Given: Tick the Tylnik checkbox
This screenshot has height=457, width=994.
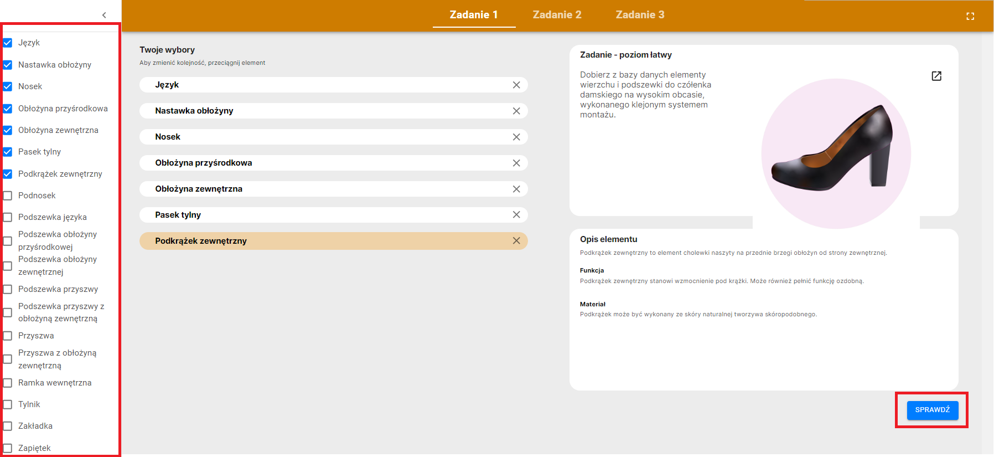Looking at the screenshot, I should (8, 404).
